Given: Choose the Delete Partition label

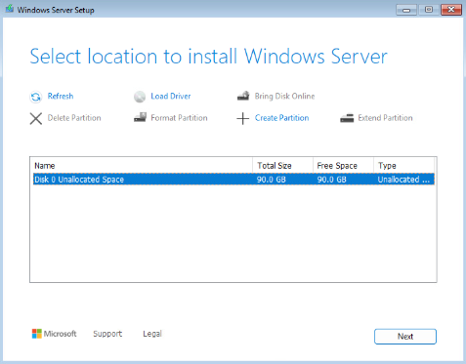Looking at the screenshot, I should click(74, 118).
